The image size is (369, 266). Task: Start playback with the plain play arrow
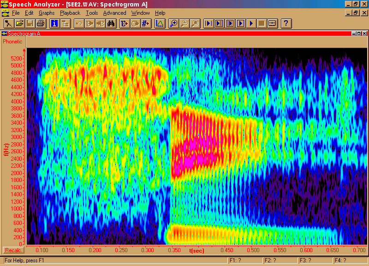[x=251, y=24]
